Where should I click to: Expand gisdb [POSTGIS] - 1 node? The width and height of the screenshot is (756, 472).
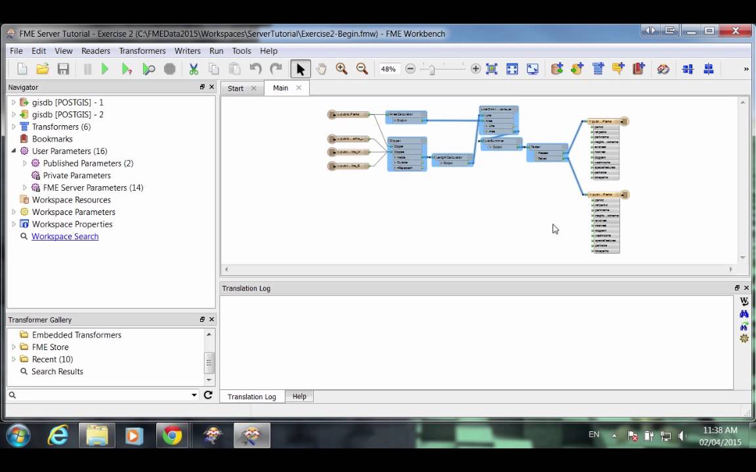tap(14, 102)
